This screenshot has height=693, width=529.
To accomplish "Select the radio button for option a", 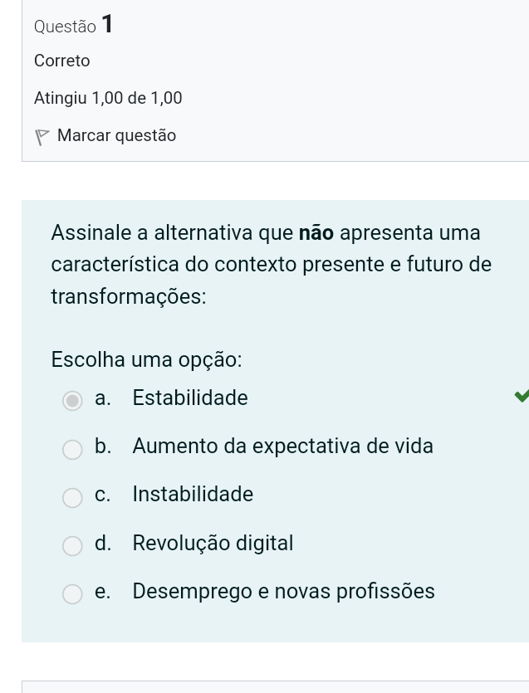I will coord(73,401).
